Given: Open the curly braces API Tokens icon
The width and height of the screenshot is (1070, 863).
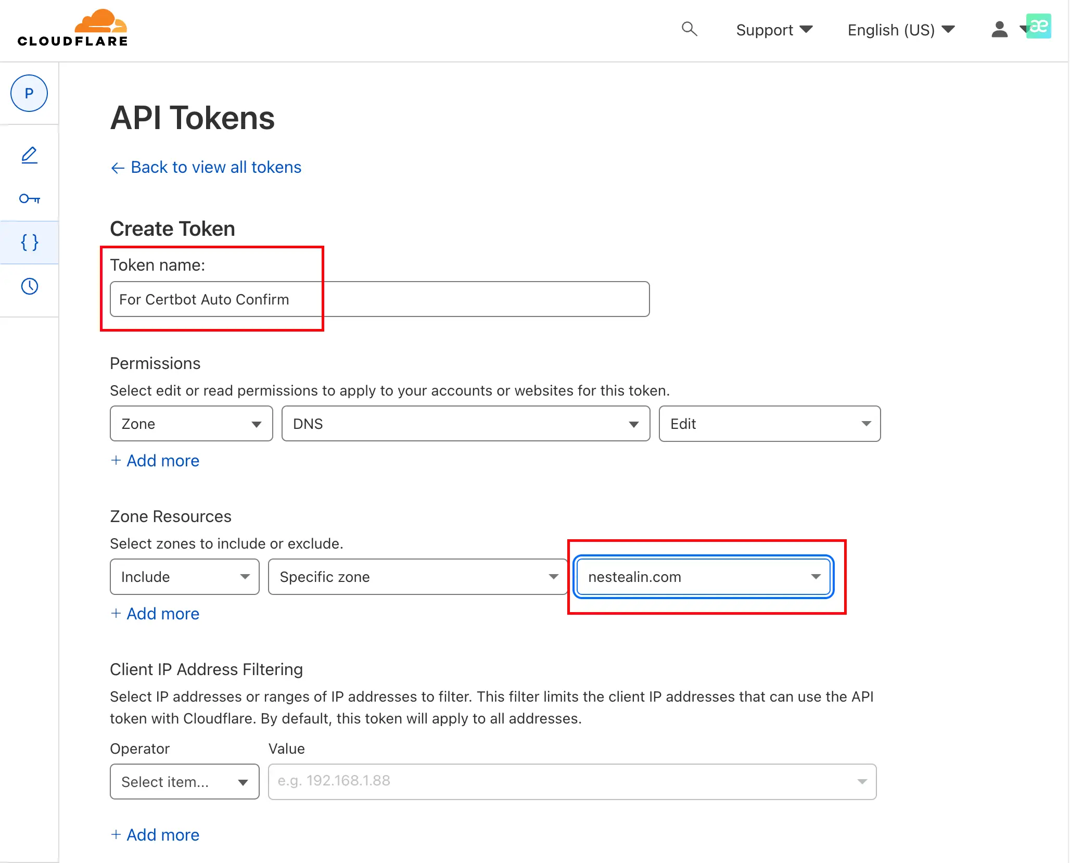Looking at the screenshot, I should coord(29,242).
